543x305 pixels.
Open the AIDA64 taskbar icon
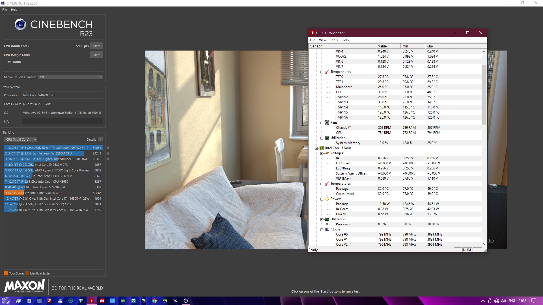click(102, 301)
